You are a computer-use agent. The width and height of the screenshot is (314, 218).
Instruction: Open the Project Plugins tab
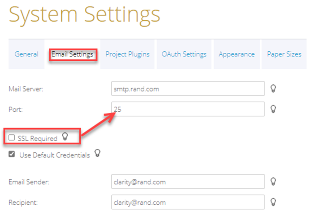[x=127, y=54]
